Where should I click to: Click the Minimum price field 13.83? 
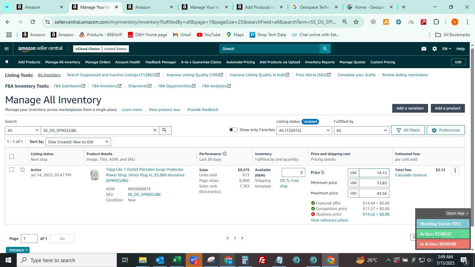[374, 183]
